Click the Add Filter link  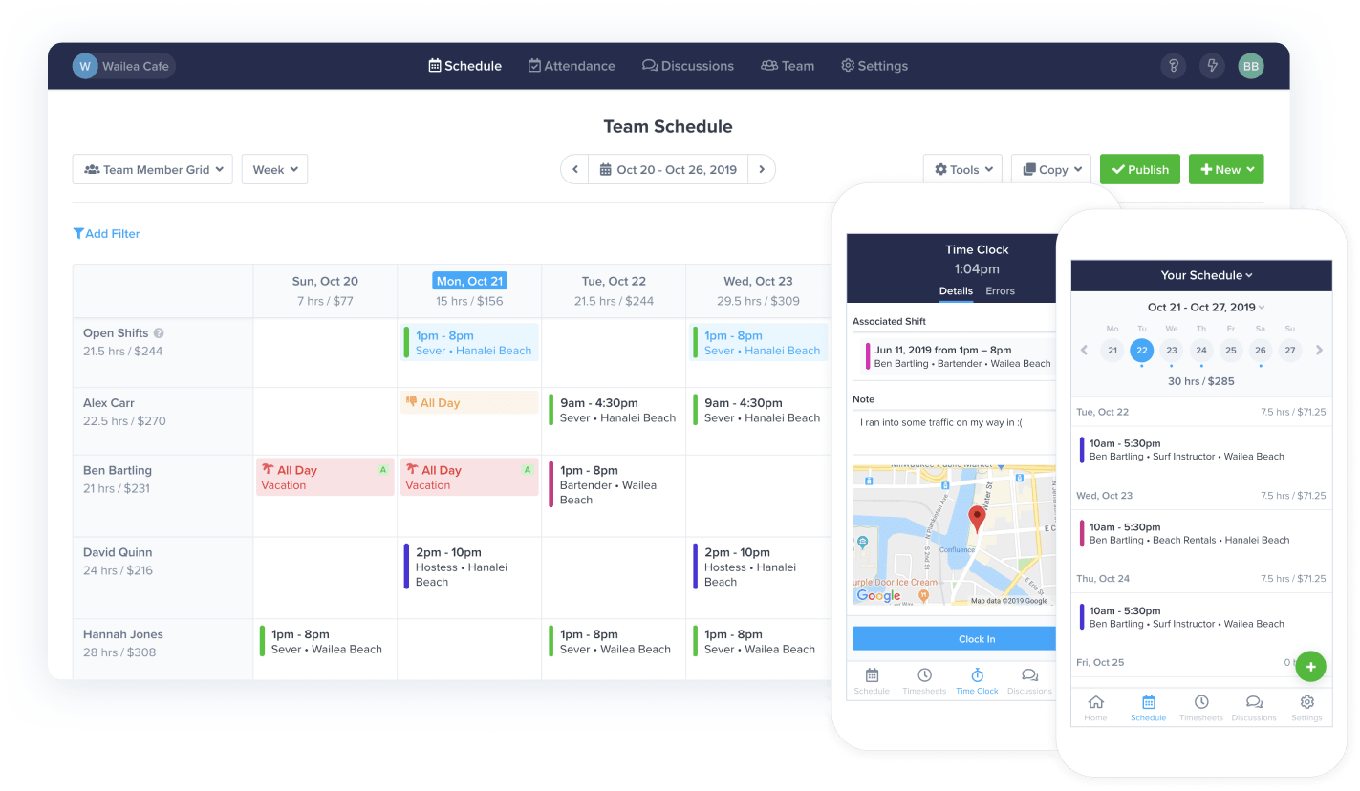(x=106, y=233)
